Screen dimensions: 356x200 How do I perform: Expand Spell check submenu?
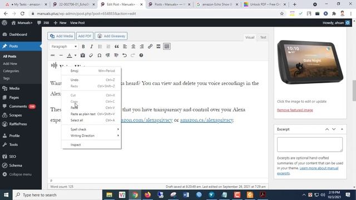point(91,129)
